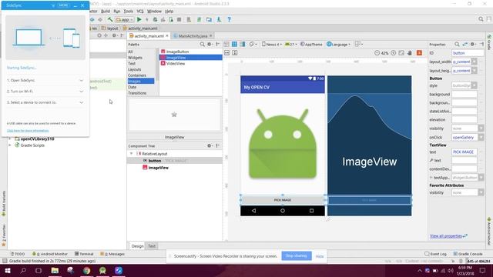Click the search magnifier in the Palette header
The width and height of the screenshot is (493, 277).
(202, 45)
